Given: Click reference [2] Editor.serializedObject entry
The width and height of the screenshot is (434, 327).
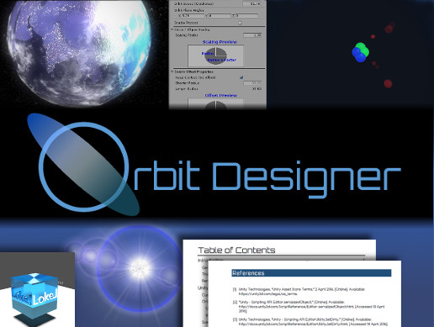Looking at the screenshot, I should tap(309, 307).
